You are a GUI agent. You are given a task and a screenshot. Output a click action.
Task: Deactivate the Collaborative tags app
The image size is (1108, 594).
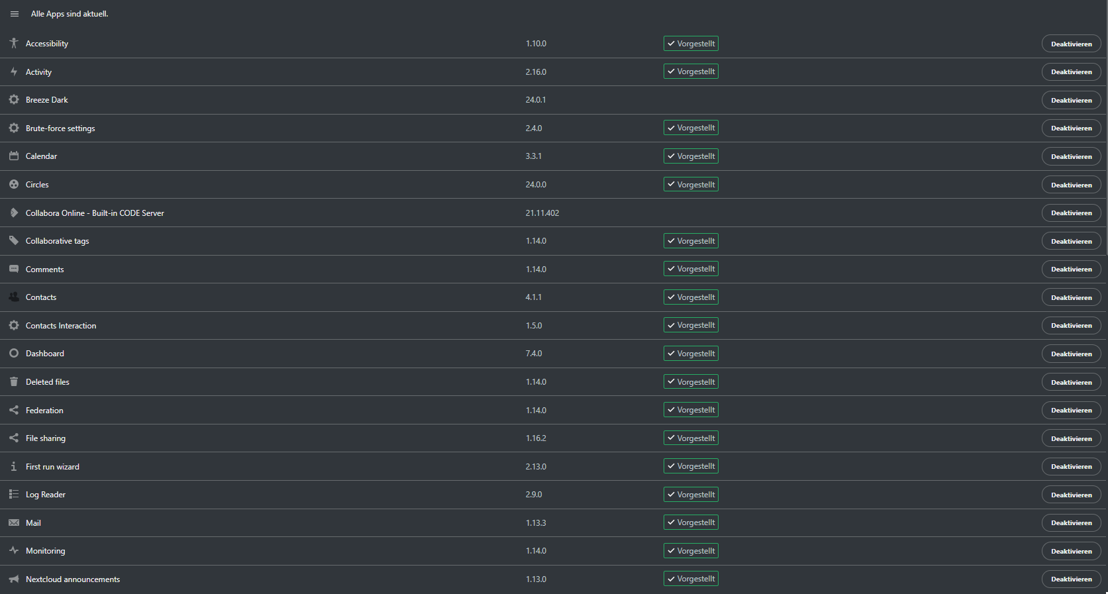[x=1071, y=241]
